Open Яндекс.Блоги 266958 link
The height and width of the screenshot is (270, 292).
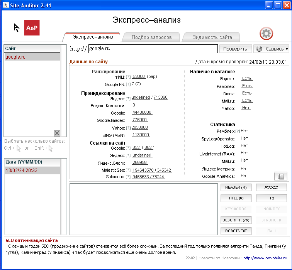[x=140, y=162]
